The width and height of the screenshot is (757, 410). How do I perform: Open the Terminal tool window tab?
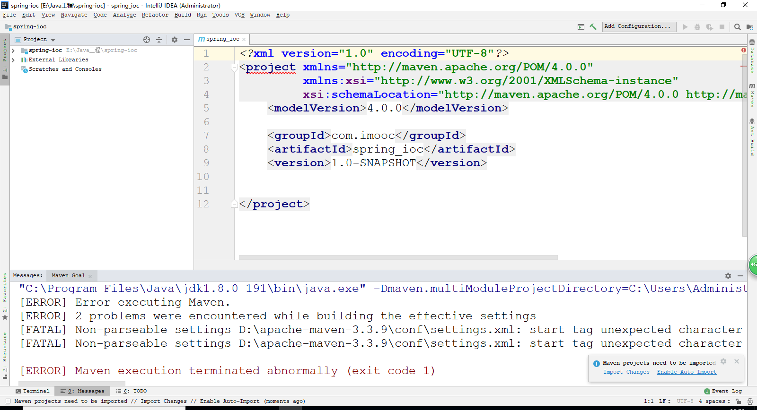tap(32, 391)
